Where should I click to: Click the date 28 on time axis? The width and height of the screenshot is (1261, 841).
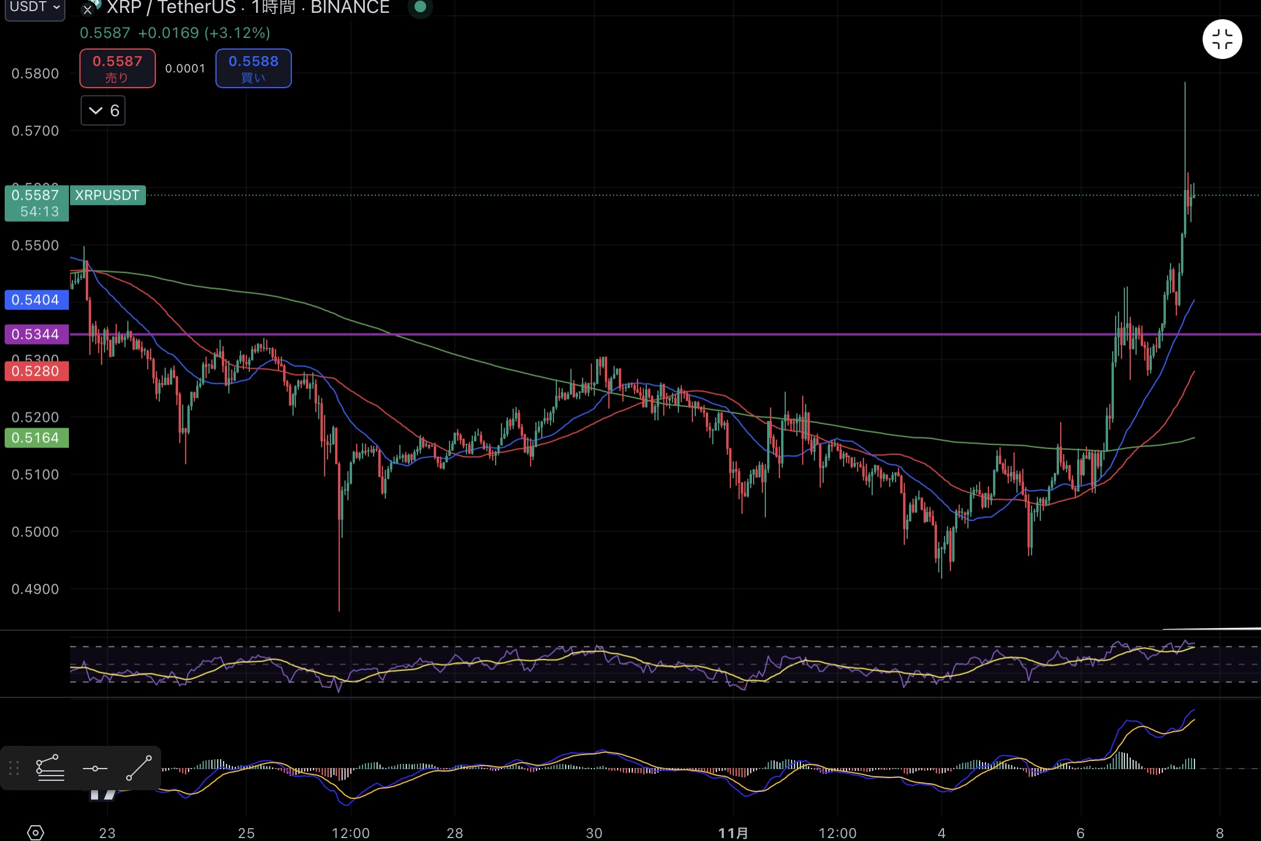tap(455, 833)
